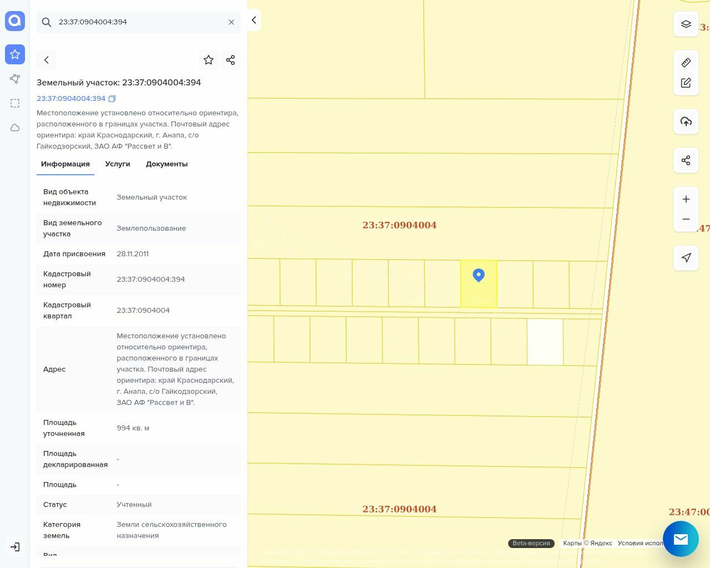
Task: Zoom out on the map
Action: (686, 219)
